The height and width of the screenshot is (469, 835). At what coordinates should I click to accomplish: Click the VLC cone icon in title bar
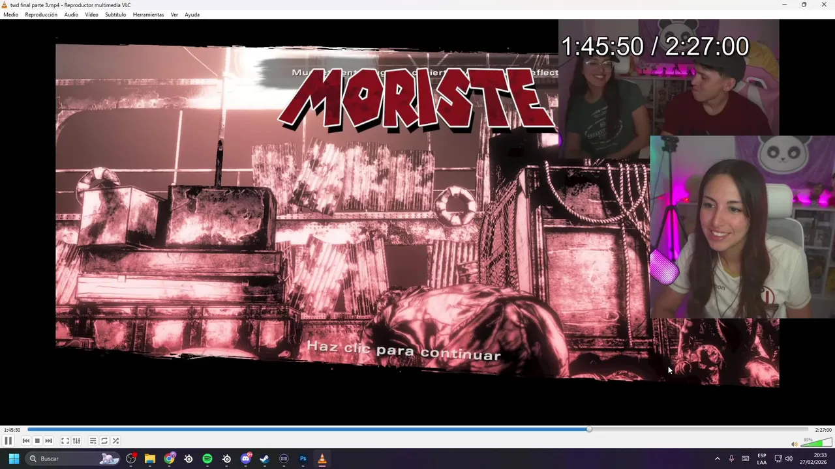coord(5,5)
